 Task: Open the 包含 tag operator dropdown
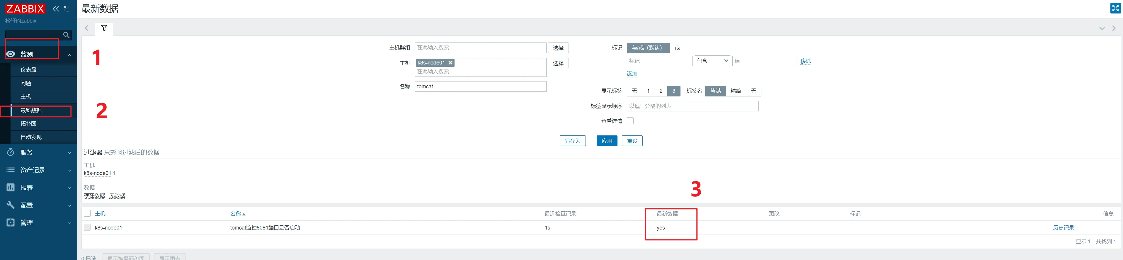pos(712,61)
